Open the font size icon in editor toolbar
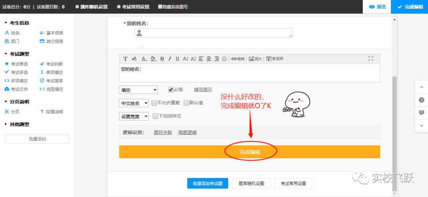This screenshot has width=428, height=197. pyautogui.click(x=134, y=59)
